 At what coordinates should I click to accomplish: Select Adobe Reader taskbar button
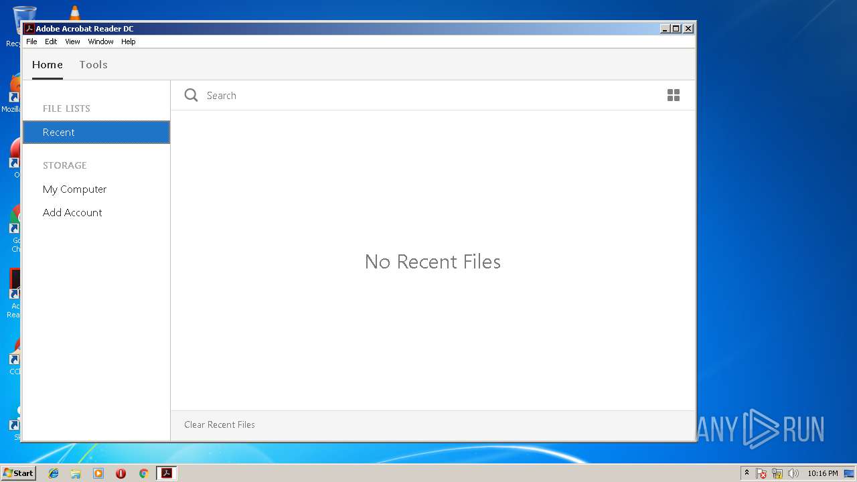166,473
